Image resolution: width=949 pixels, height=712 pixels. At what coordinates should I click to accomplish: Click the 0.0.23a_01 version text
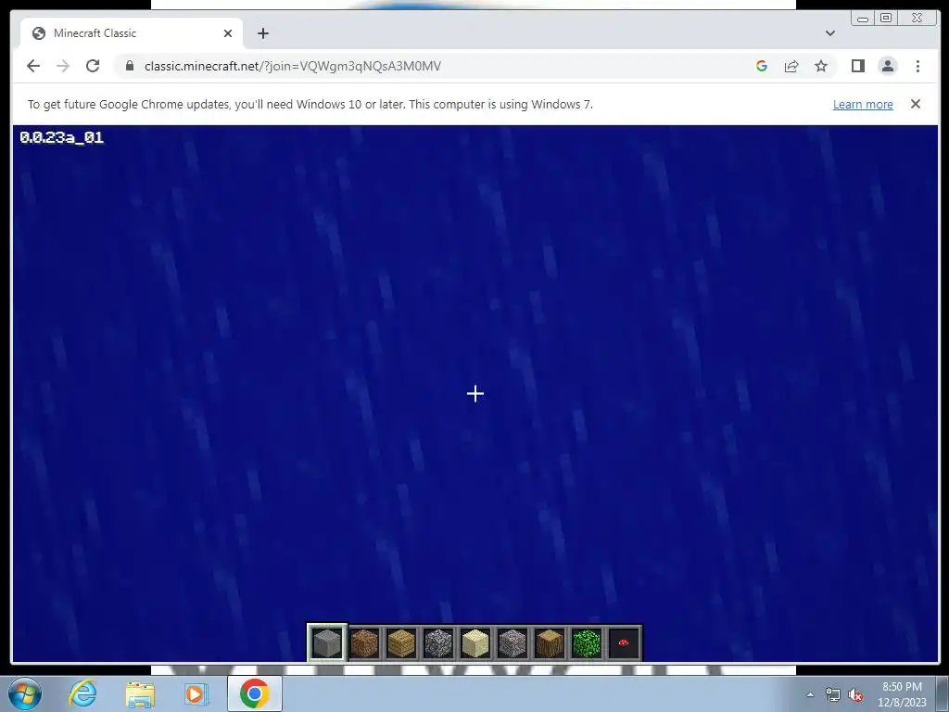point(62,137)
